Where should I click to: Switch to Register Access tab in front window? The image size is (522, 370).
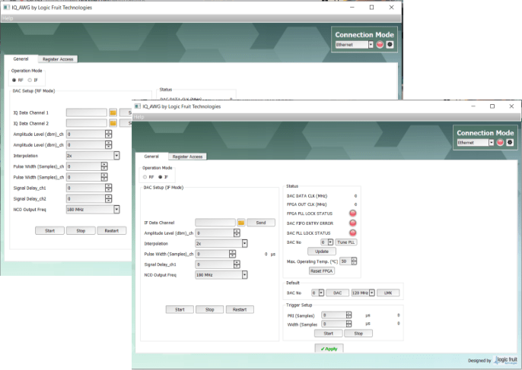(x=187, y=157)
